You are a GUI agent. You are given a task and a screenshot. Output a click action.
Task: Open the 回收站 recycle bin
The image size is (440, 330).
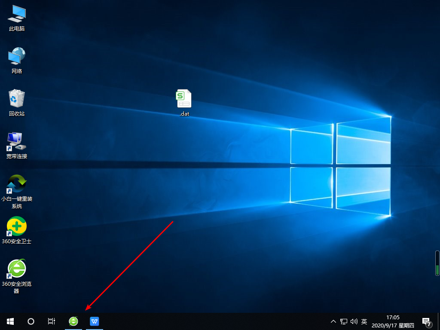click(x=16, y=99)
